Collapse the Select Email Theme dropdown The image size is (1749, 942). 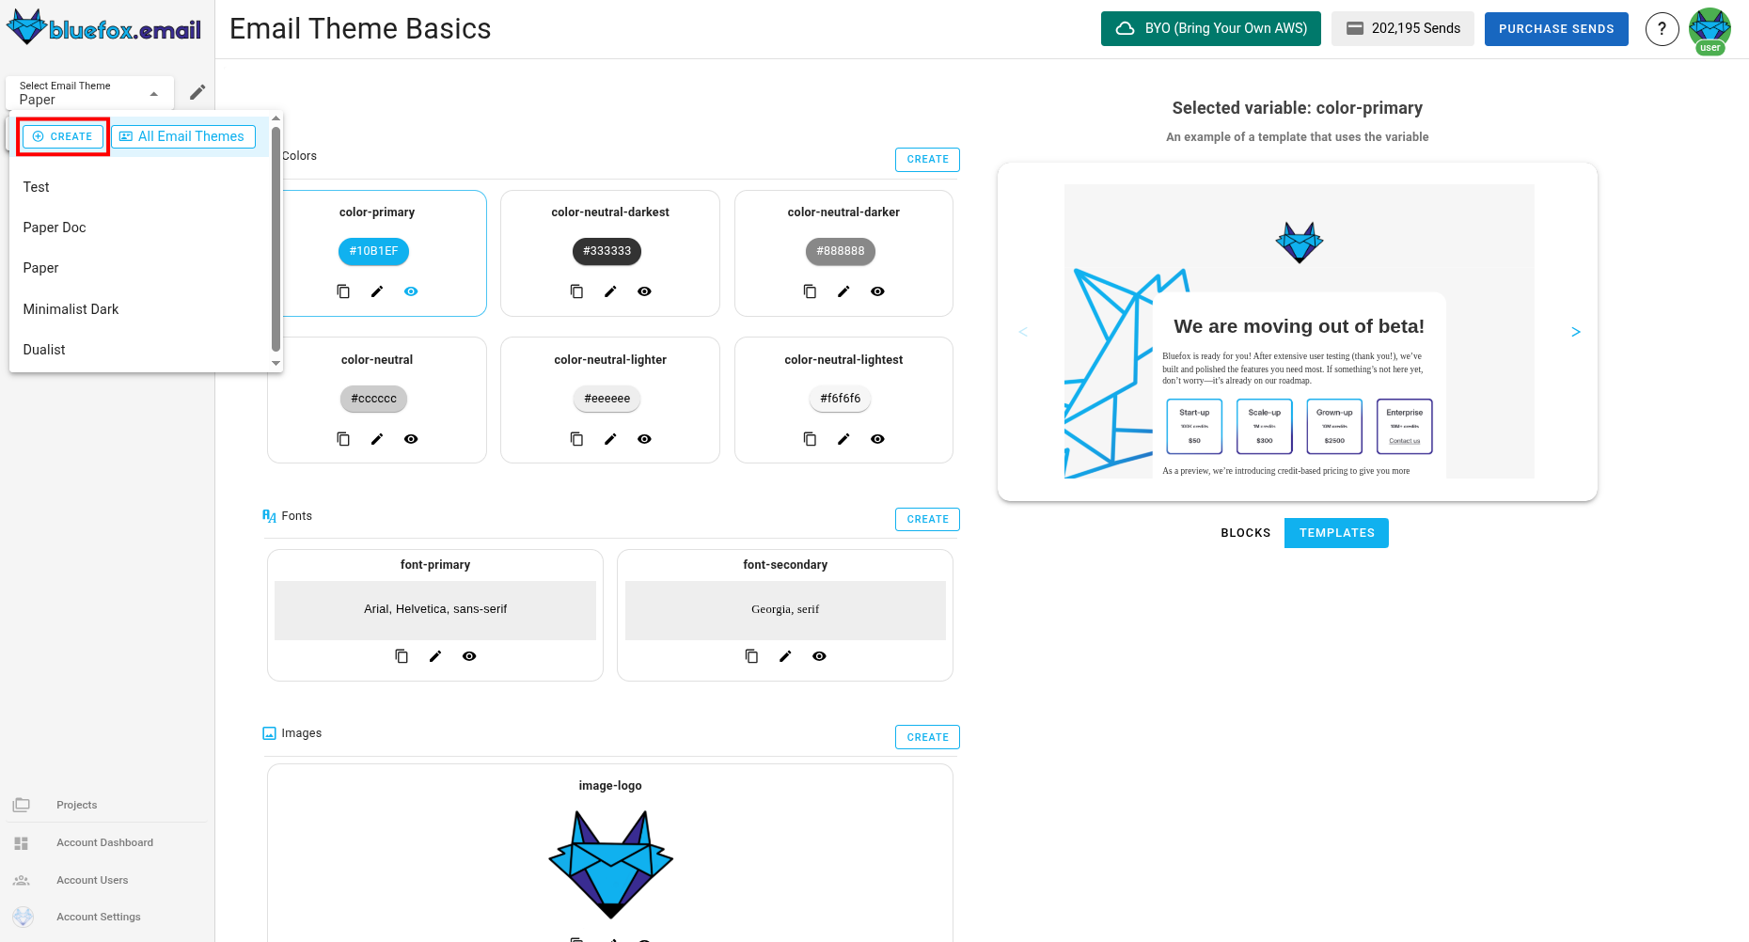(153, 92)
